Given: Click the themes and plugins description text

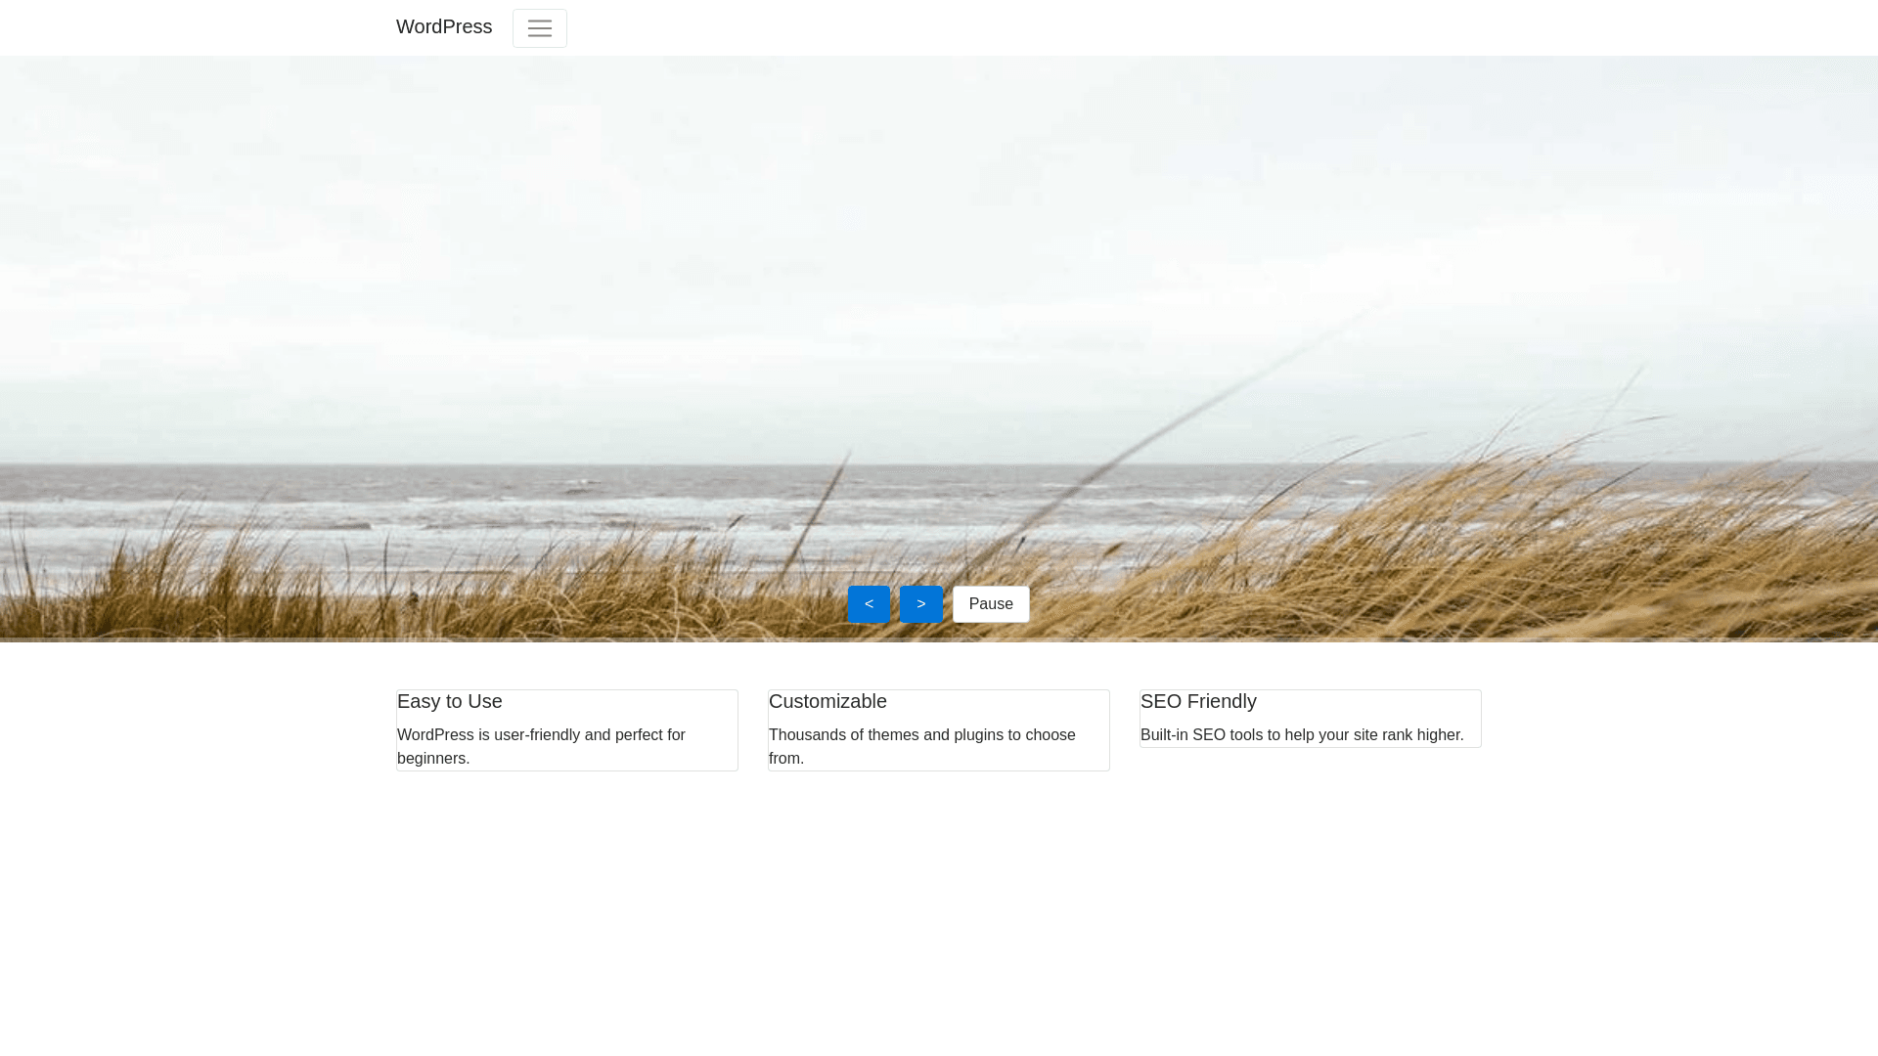Looking at the screenshot, I should (921, 746).
